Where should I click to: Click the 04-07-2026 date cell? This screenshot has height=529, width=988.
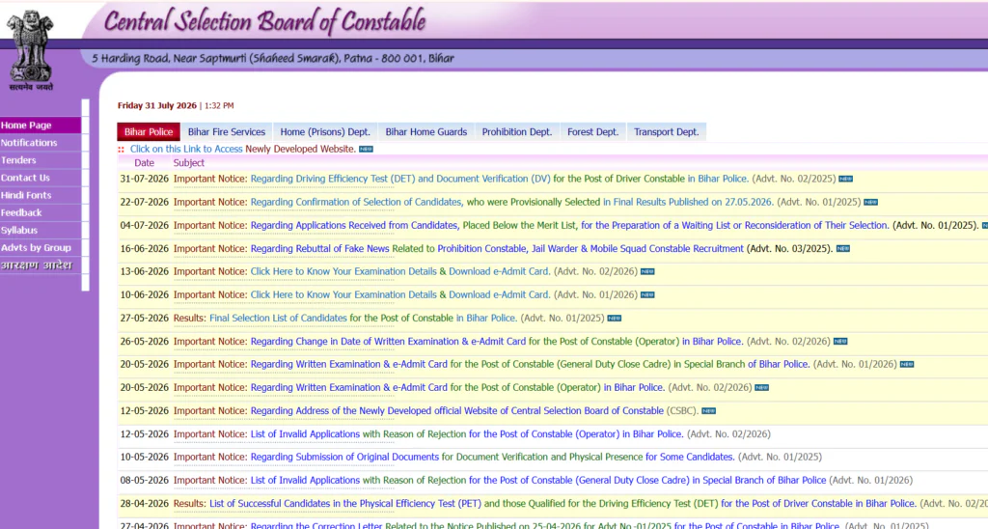145,226
